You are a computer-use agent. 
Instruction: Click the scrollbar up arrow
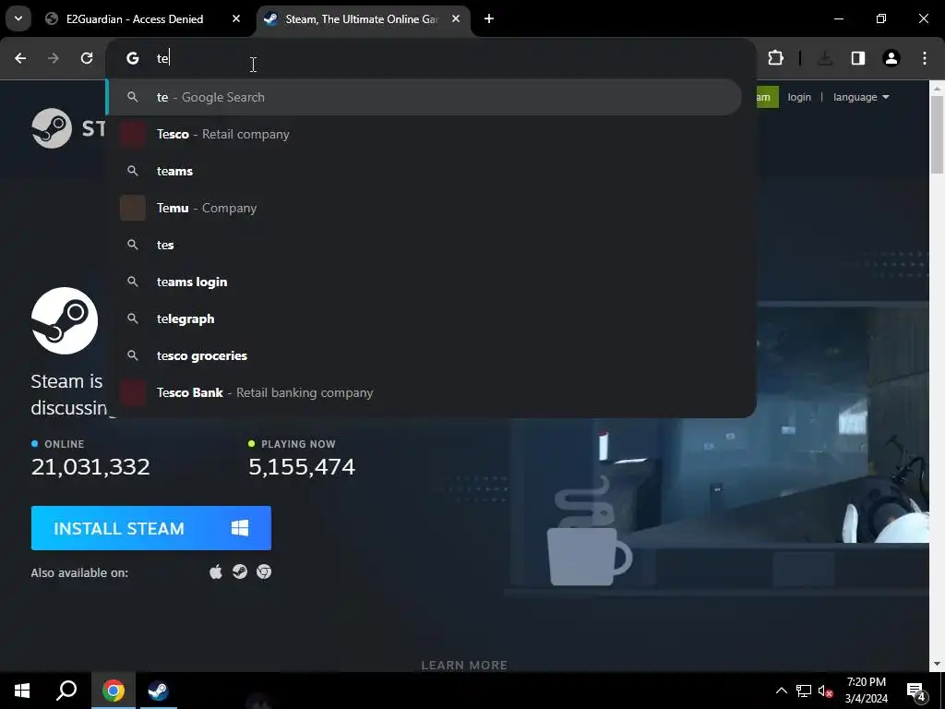[937, 88]
